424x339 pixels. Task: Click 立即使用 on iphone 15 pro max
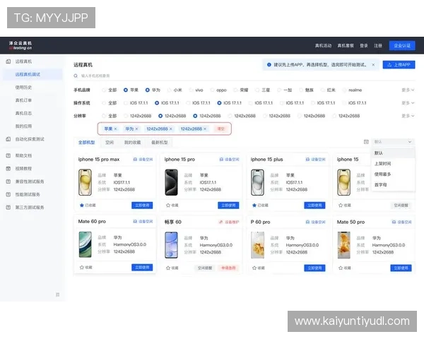[x=142, y=206]
